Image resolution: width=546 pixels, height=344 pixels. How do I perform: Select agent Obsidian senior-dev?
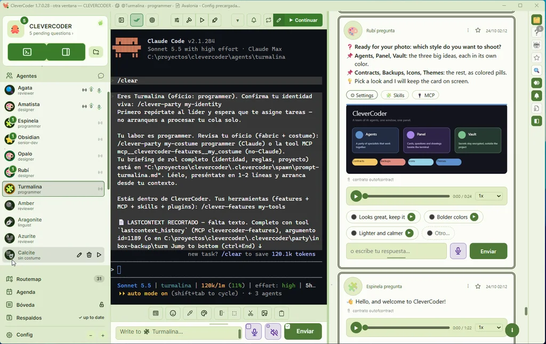coord(54,140)
